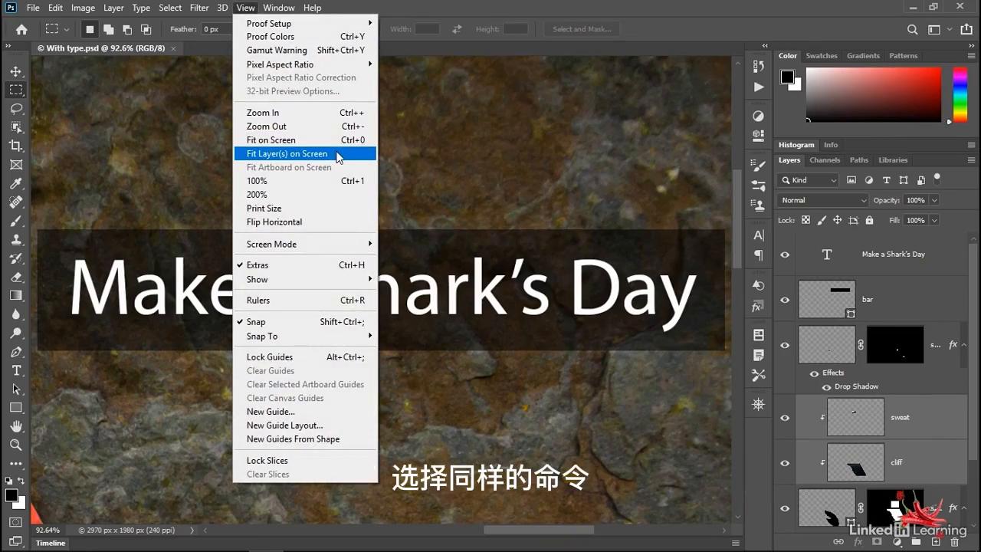The image size is (981, 552).
Task: Click the Select and Mask button
Action: coord(582,29)
